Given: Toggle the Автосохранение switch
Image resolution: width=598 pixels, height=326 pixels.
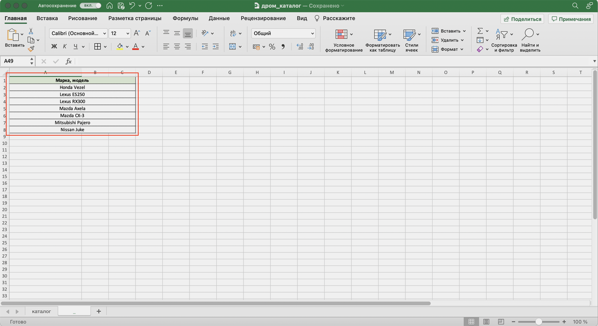Looking at the screenshot, I should tap(90, 6).
